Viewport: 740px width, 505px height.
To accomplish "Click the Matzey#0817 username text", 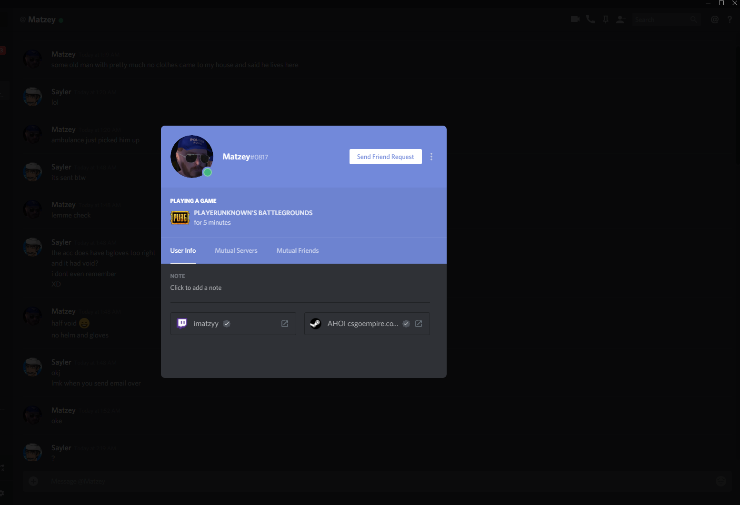I will click(245, 157).
